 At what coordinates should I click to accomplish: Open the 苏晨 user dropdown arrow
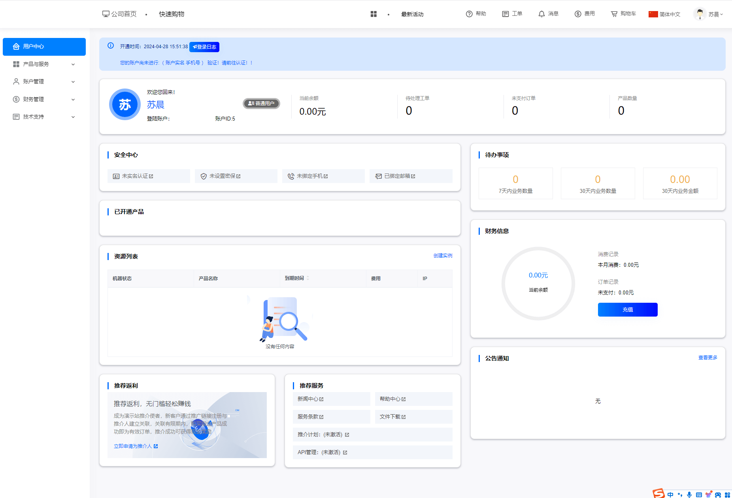pyautogui.click(x=722, y=14)
